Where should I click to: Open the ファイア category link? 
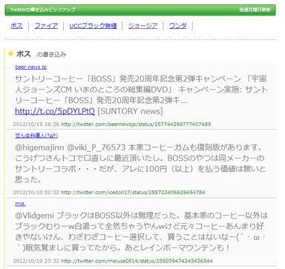coord(46,26)
